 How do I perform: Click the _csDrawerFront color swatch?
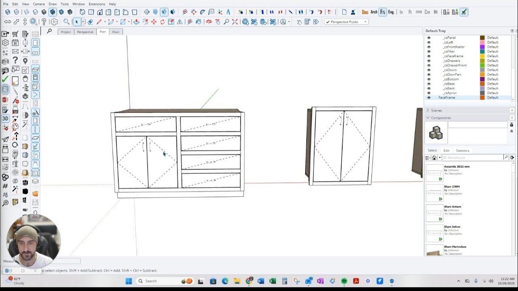[482, 65]
